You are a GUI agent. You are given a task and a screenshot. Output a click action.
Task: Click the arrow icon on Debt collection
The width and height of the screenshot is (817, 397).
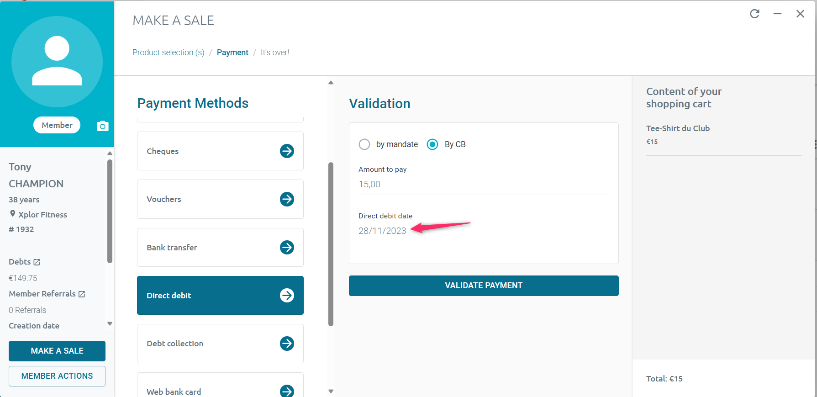coord(287,344)
